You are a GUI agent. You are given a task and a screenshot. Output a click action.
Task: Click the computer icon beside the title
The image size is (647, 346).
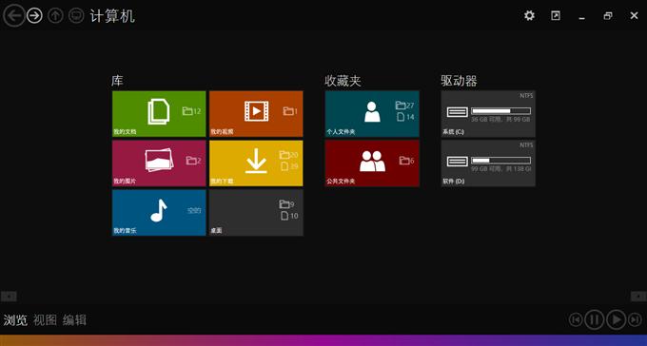click(76, 15)
